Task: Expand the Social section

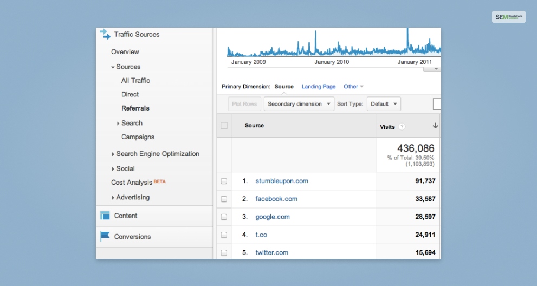Action: point(113,169)
